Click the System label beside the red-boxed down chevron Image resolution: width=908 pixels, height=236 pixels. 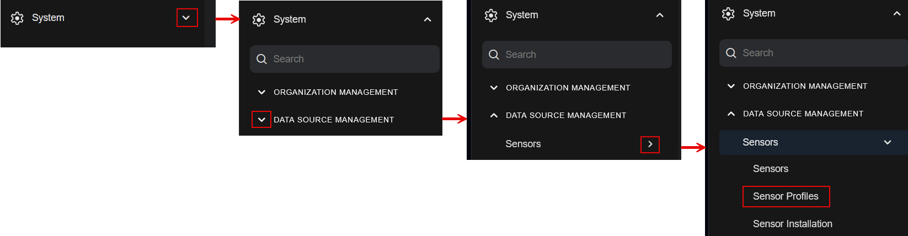coord(48,18)
